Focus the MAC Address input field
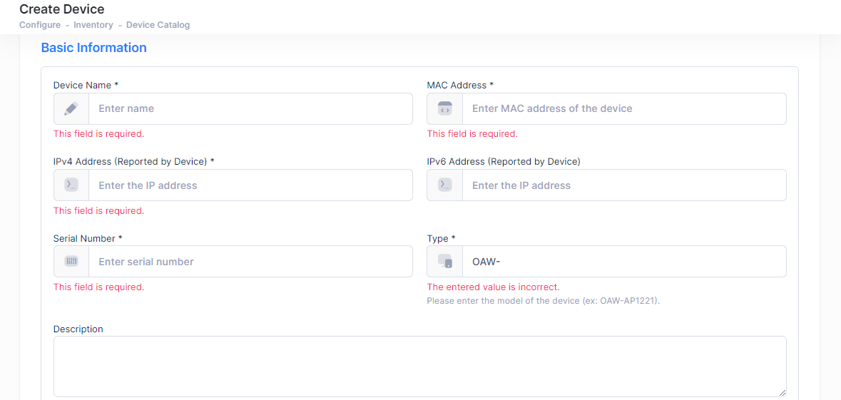 [624, 109]
